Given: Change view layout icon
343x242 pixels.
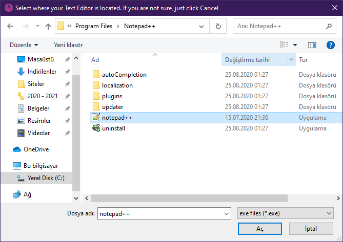Looking at the screenshot, I should click(284, 45).
